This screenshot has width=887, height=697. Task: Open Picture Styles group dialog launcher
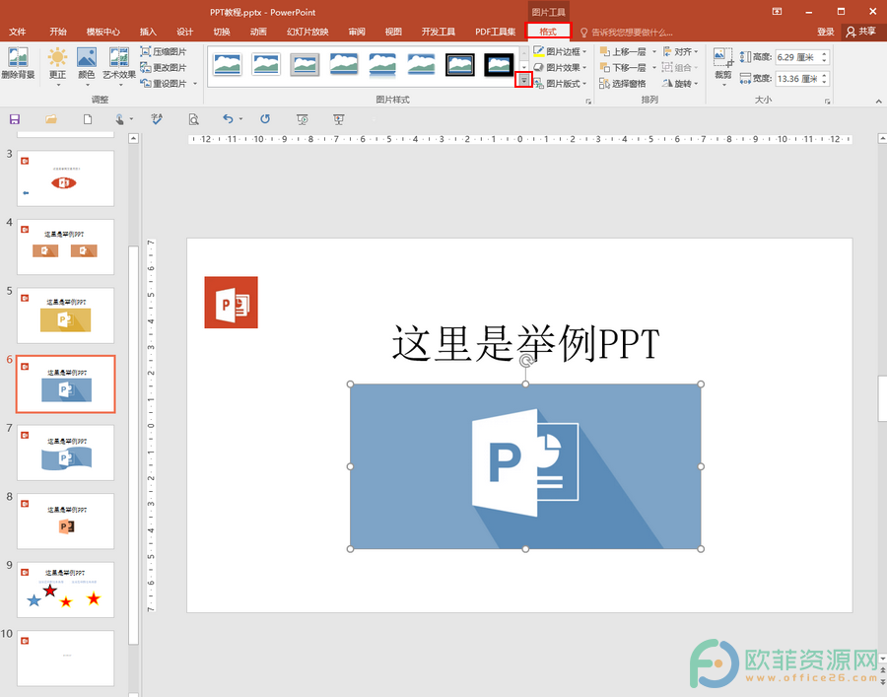tap(588, 102)
